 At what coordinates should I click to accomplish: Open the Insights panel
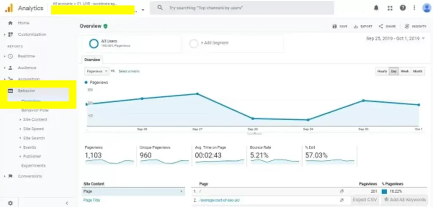[416, 26]
